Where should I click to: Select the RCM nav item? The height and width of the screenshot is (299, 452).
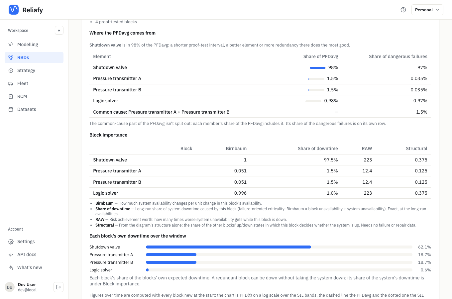pos(34,96)
